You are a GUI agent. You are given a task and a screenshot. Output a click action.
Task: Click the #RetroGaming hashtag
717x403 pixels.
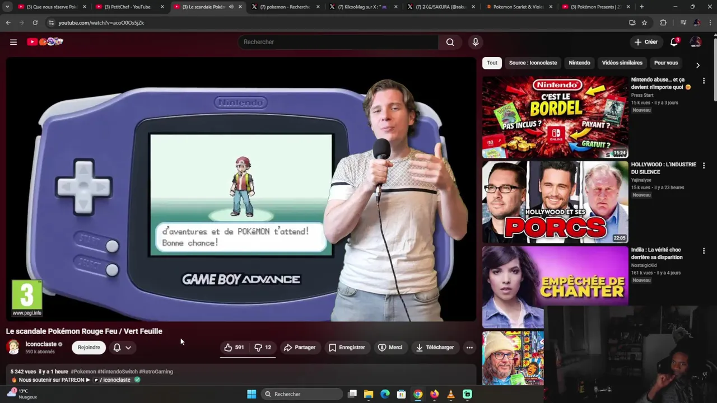[x=156, y=372]
